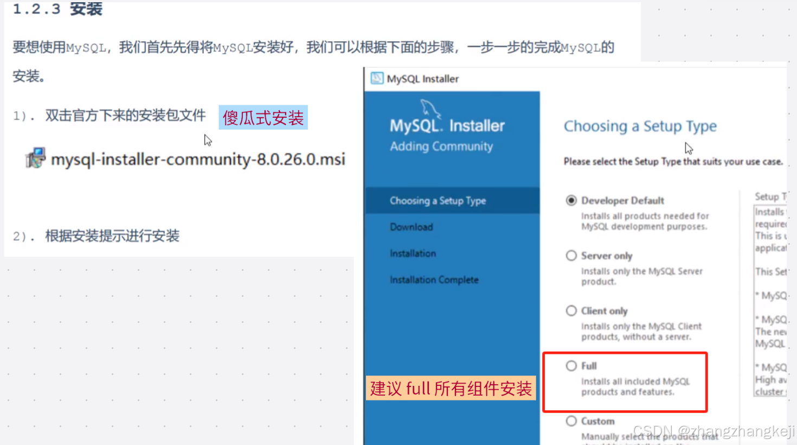This screenshot has width=797, height=445.
Task: Click the Setup Type description text box
Action: pyautogui.click(x=770, y=301)
